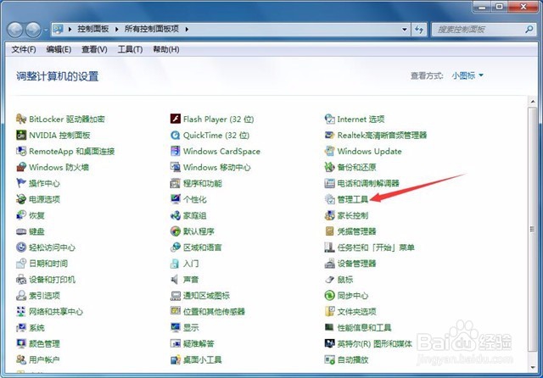Viewport: 543px width, 378px height.
Task: Open Windows Update link
Action: [x=370, y=151]
